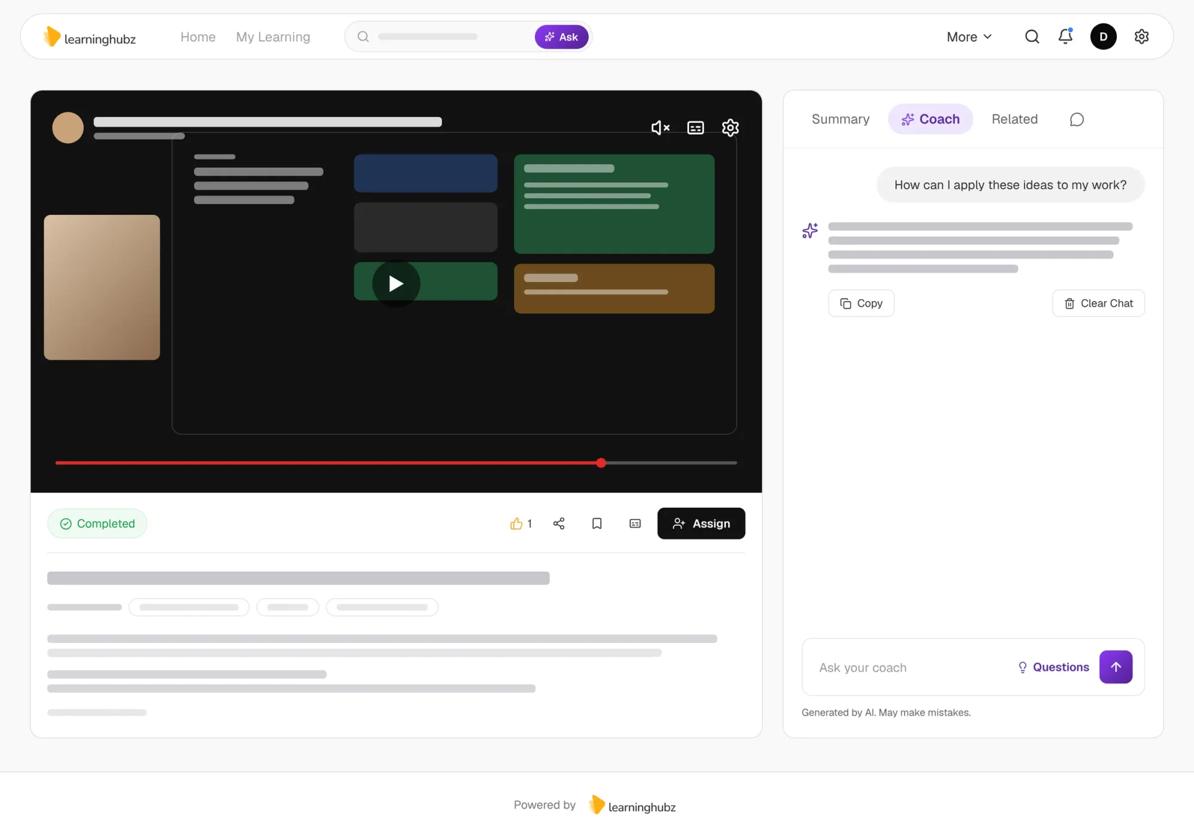Click the video author avatar

68,128
